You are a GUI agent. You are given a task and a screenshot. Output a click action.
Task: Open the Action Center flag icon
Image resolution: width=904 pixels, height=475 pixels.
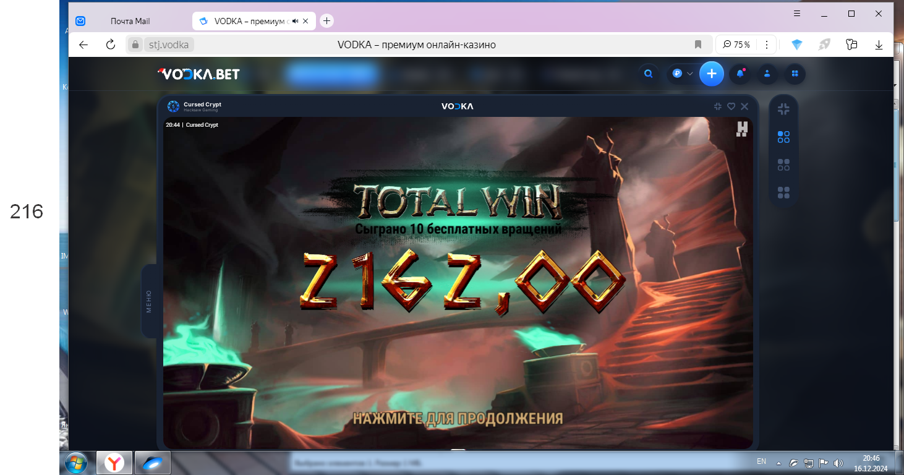[823, 463]
